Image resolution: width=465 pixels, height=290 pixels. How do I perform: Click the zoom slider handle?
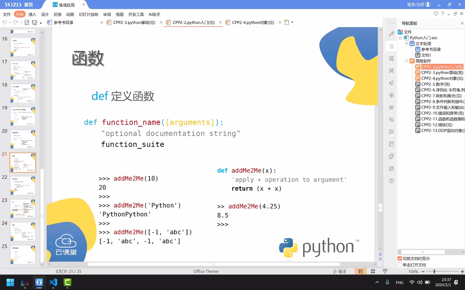click(434, 271)
